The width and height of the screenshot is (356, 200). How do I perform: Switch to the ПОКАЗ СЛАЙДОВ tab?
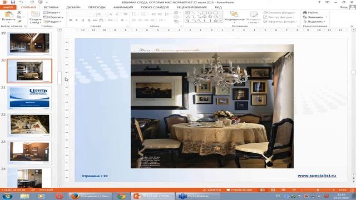tap(155, 7)
